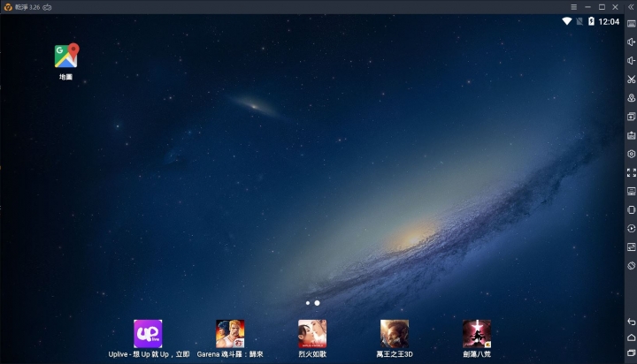Click the shake device sidebar icon
The image size is (637, 364).
click(632, 209)
